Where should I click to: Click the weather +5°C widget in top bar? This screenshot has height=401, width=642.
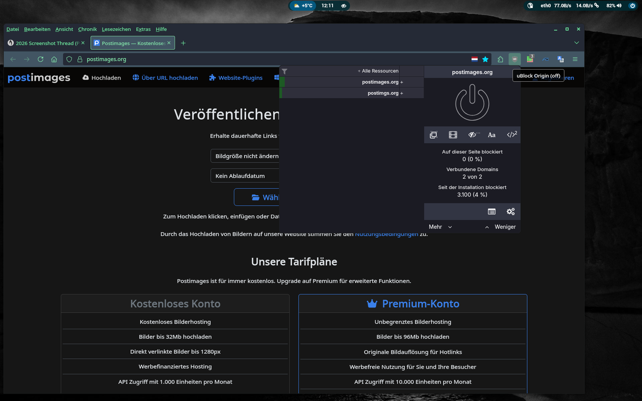tap(303, 6)
